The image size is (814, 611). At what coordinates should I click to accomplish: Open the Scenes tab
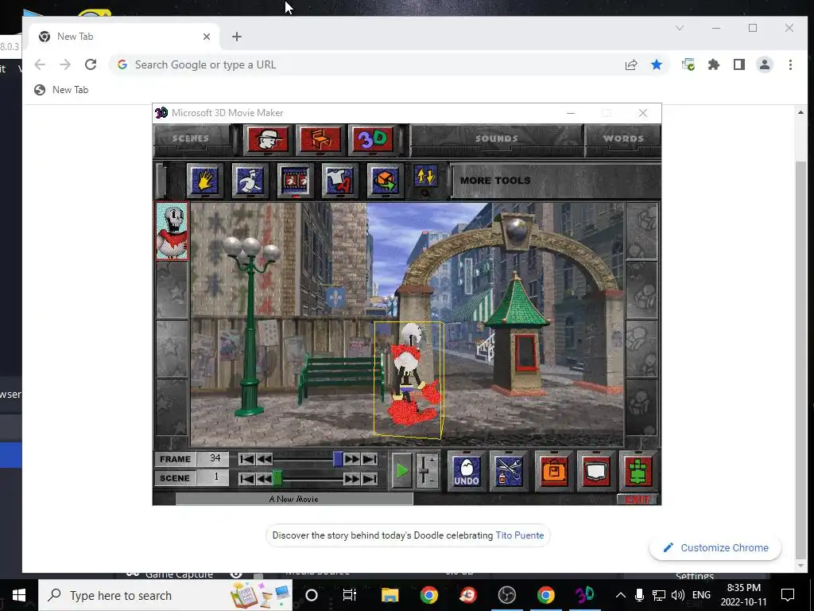[191, 138]
